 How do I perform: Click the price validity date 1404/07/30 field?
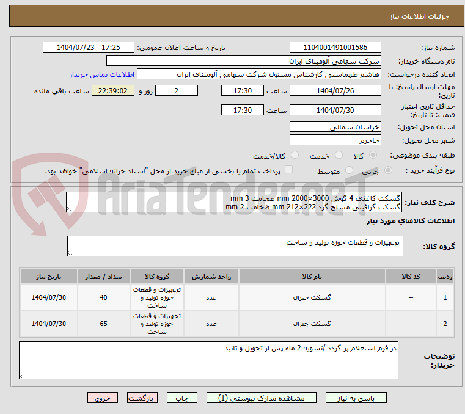click(x=335, y=111)
